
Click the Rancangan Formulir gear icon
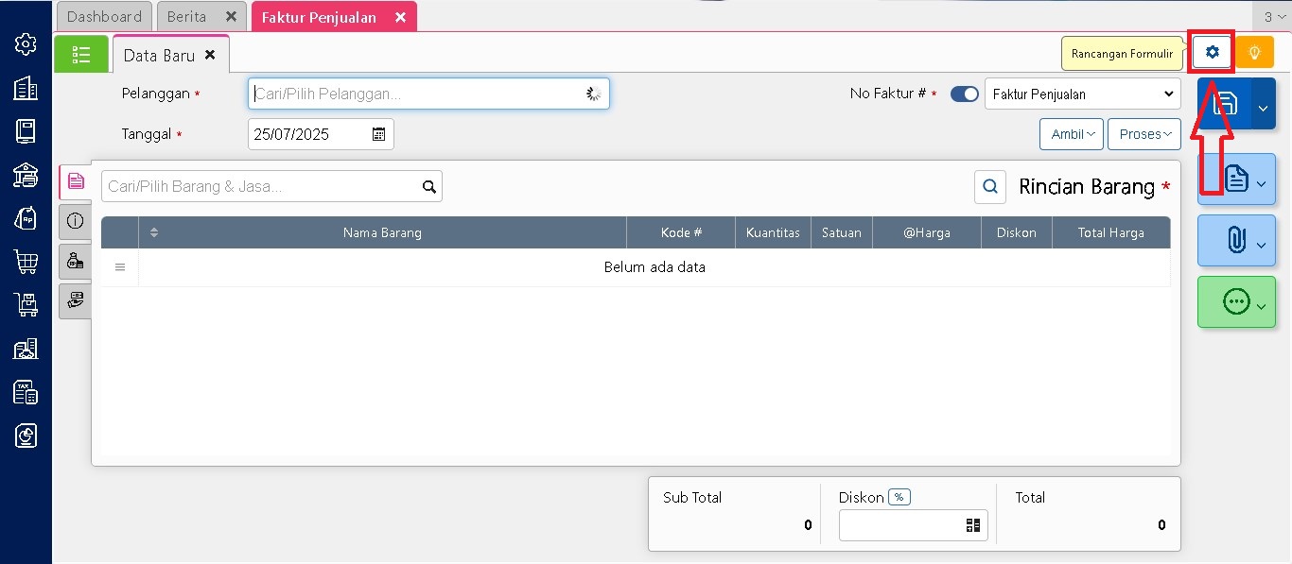click(1212, 53)
